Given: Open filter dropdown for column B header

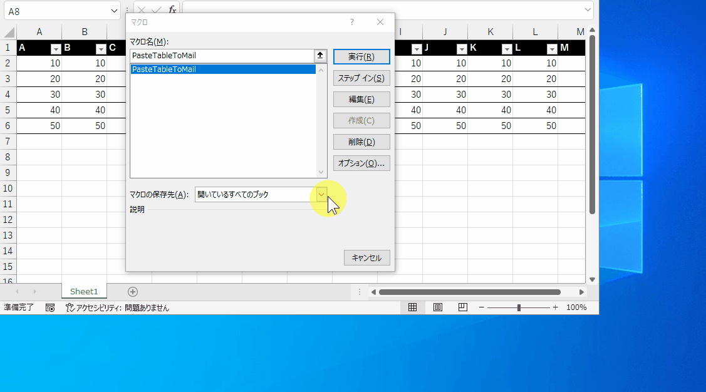Looking at the screenshot, I should [101, 49].
